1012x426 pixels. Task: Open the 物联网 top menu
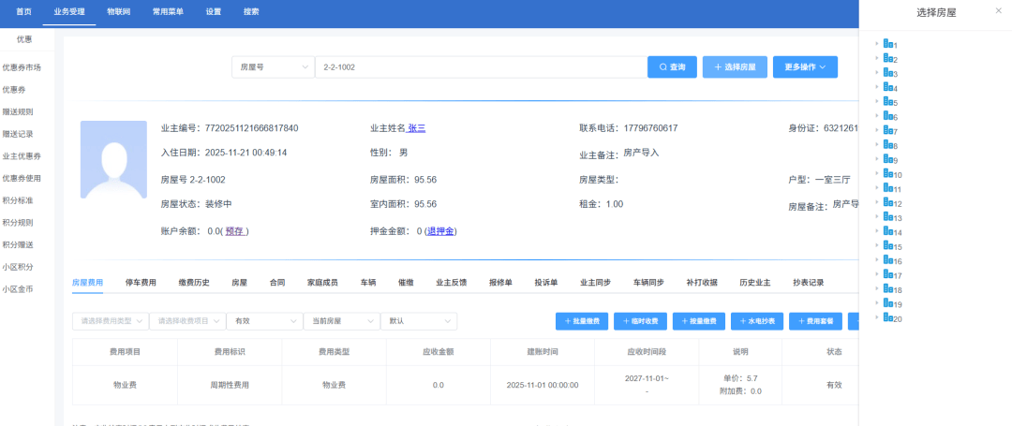(119, 11)
